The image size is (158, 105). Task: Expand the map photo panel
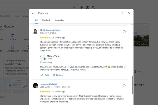pos(146,26)
